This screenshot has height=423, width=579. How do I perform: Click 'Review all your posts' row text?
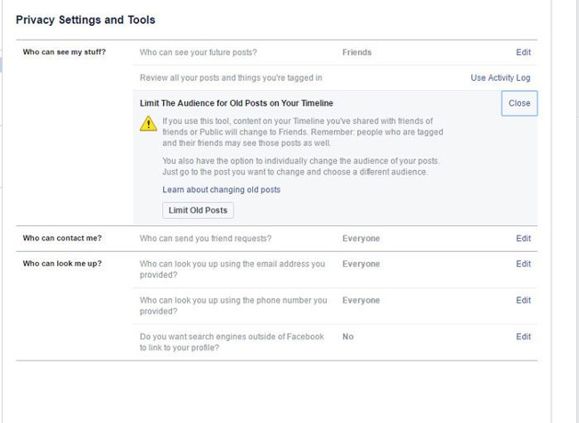pos(231,78)
